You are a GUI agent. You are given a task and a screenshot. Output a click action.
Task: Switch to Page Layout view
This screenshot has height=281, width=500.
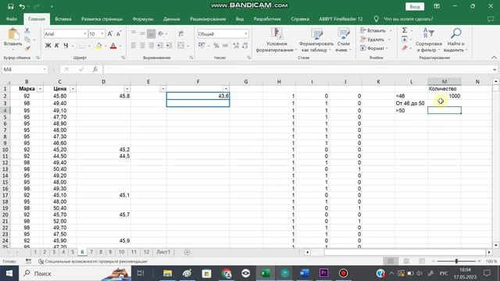tap(406, 261)
